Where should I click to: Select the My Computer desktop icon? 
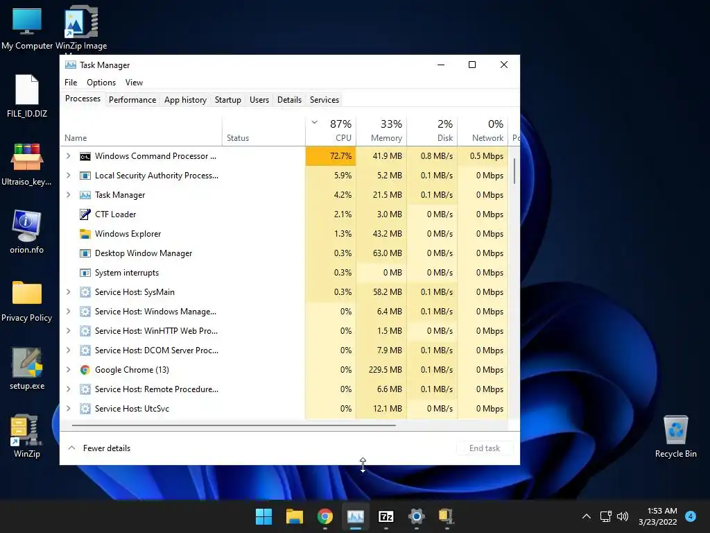(27, 28)
